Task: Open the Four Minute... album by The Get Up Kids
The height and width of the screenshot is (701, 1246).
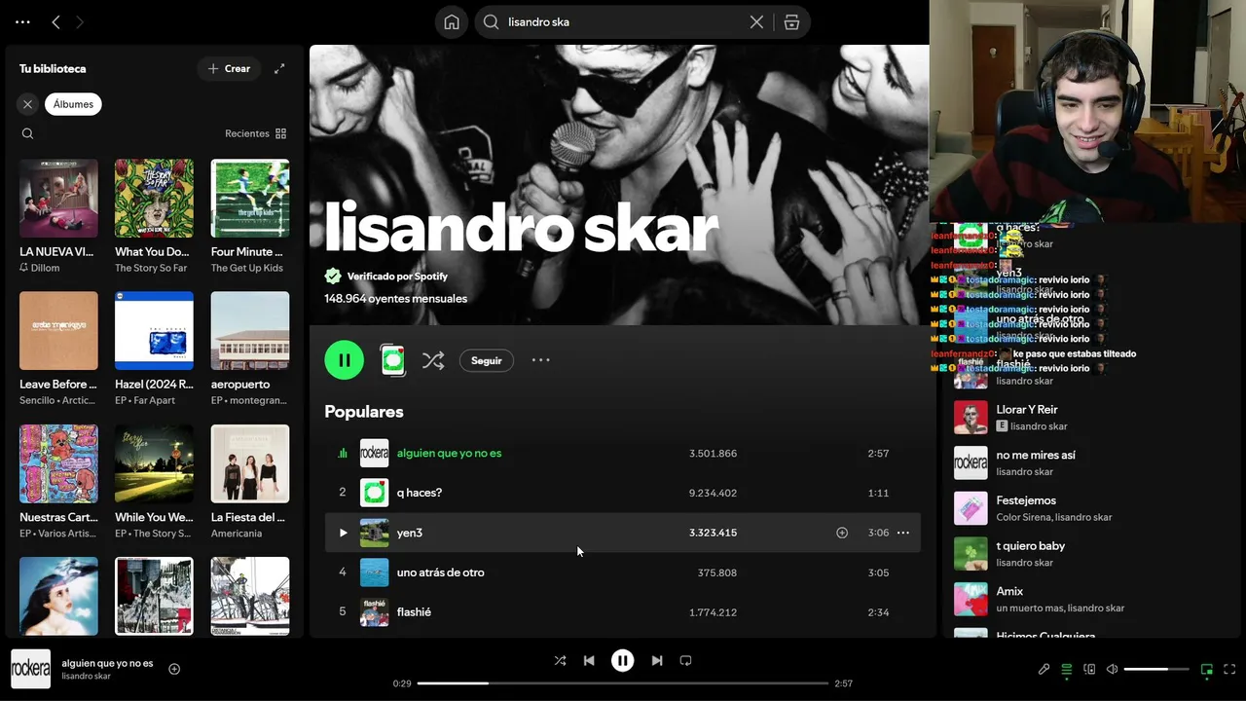Action: (x=250, y=216)
